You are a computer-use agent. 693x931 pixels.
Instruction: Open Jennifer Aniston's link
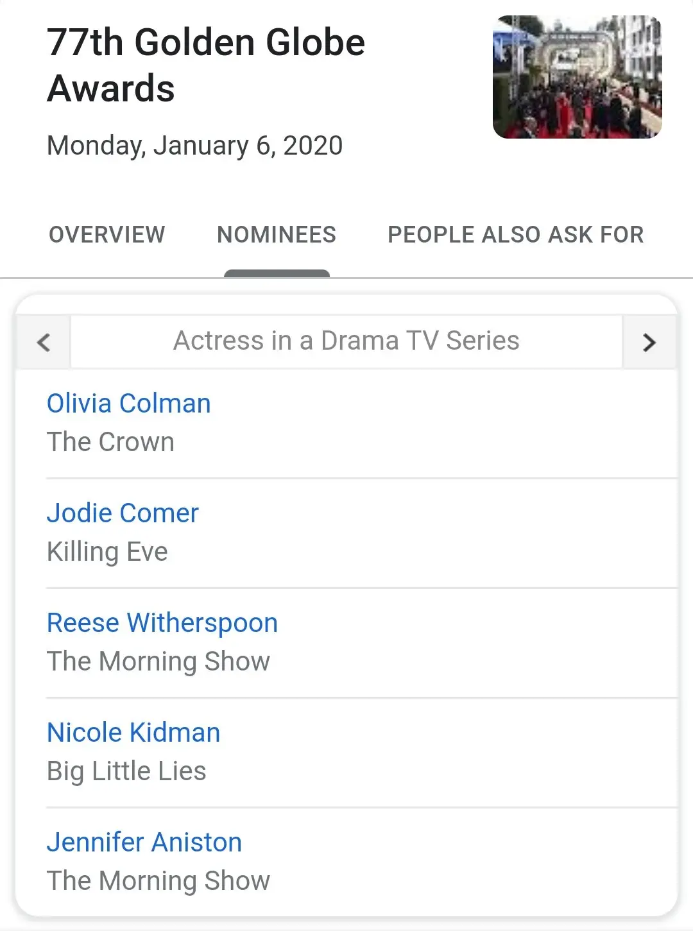(144, 842)
